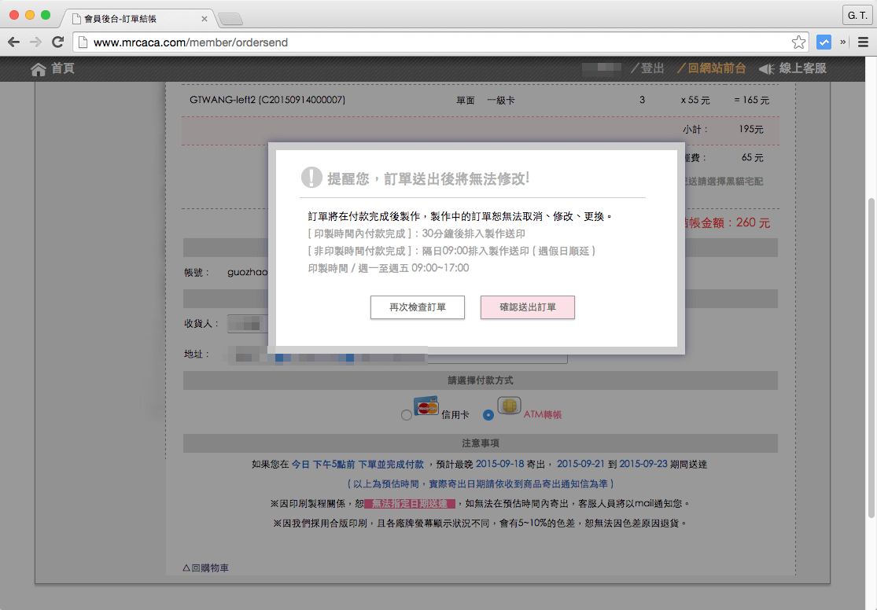Click the browser forward arrow
Screen dimensions: 877x610
coord(35,42)
